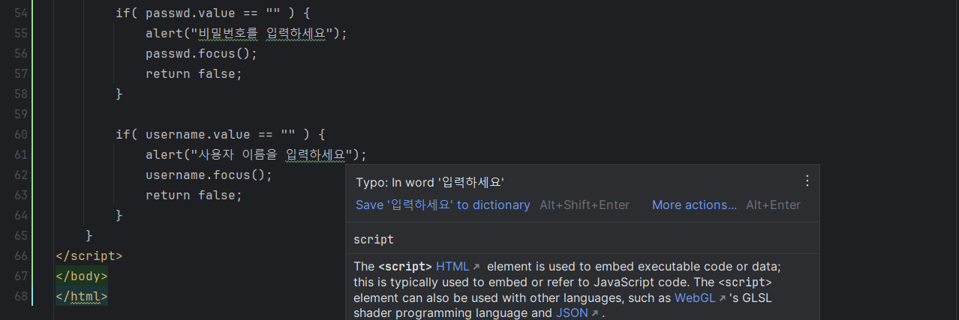
Task: Click the 'Typo: In word' message text
Action: click(x=429, y=182)
